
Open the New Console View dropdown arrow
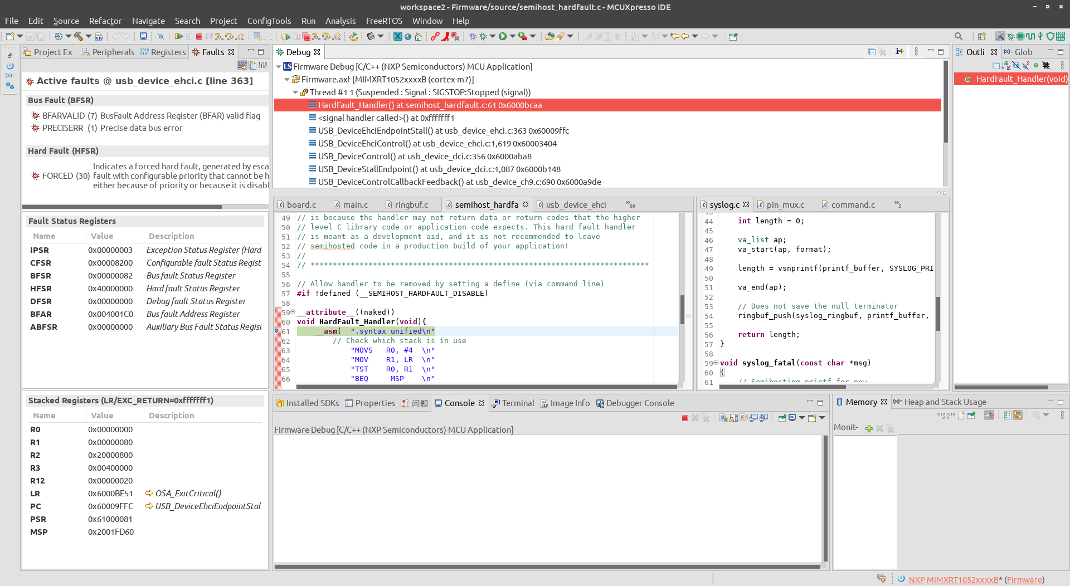click(x=822, y=418)
